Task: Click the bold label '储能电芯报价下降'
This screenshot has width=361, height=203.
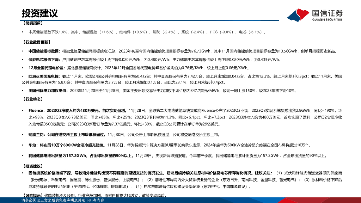Action: click(44, 60)
